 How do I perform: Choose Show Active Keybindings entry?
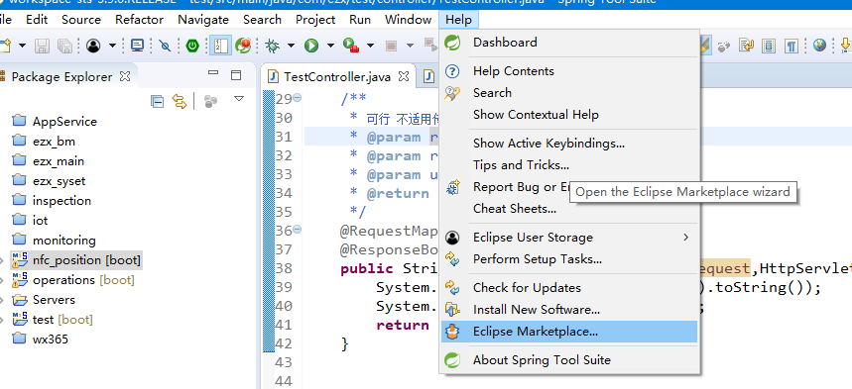(x=569, y=144)
